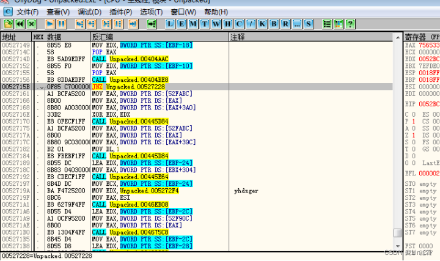Viewport: 440px width, 261px height.
Task: Click the Help question mark icon
Action: tap(350, 24)
